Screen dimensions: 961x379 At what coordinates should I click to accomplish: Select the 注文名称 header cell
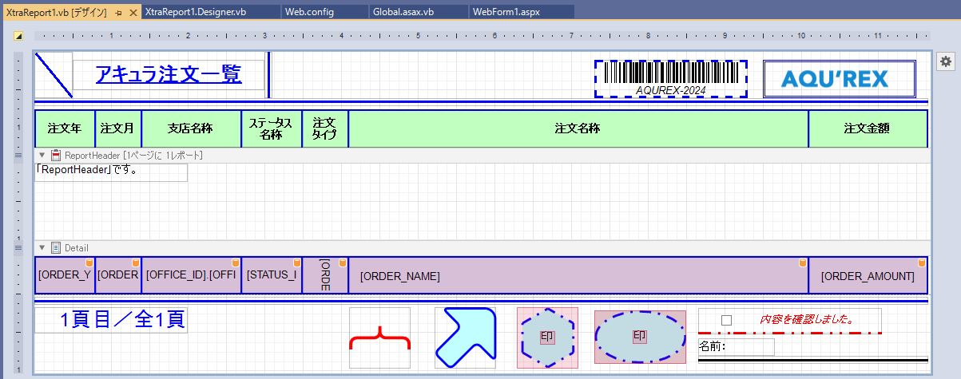(578, 128)
